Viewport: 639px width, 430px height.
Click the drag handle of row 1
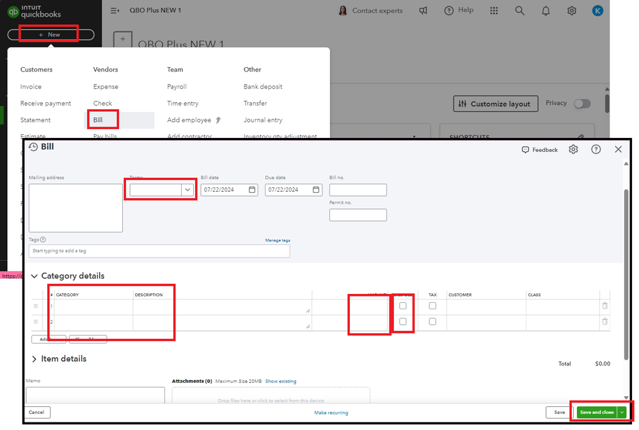[x=36, y=306]
